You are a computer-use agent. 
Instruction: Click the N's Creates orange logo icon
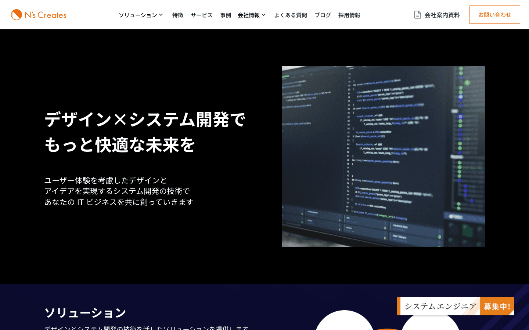17,15
